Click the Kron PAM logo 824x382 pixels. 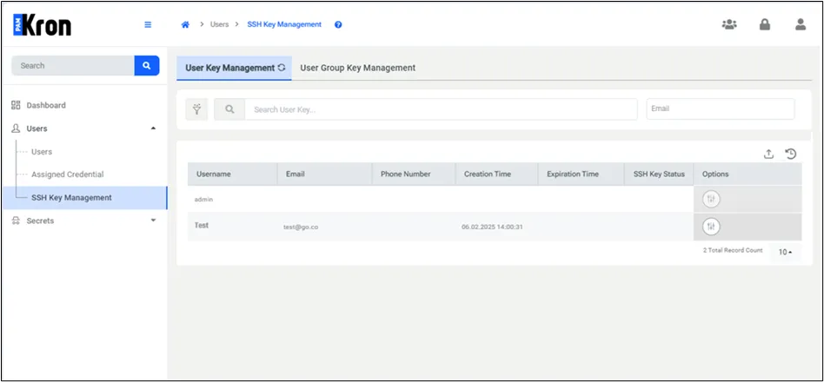[42, 24]
